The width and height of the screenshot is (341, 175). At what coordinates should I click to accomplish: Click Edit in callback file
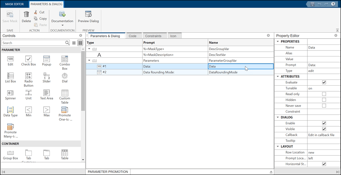click(x=321, y=135)
